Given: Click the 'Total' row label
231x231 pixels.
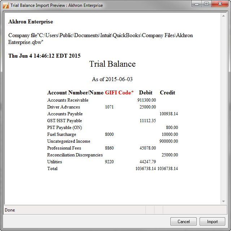Looking at the screenshot, I should click(x=52, y=169).
